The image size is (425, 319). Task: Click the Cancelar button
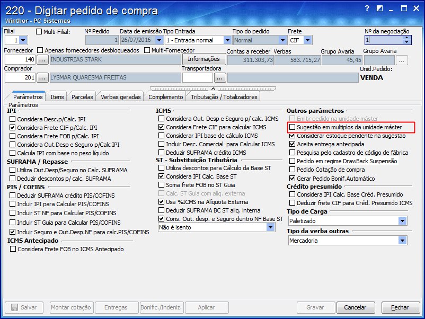tap(356, 307)
